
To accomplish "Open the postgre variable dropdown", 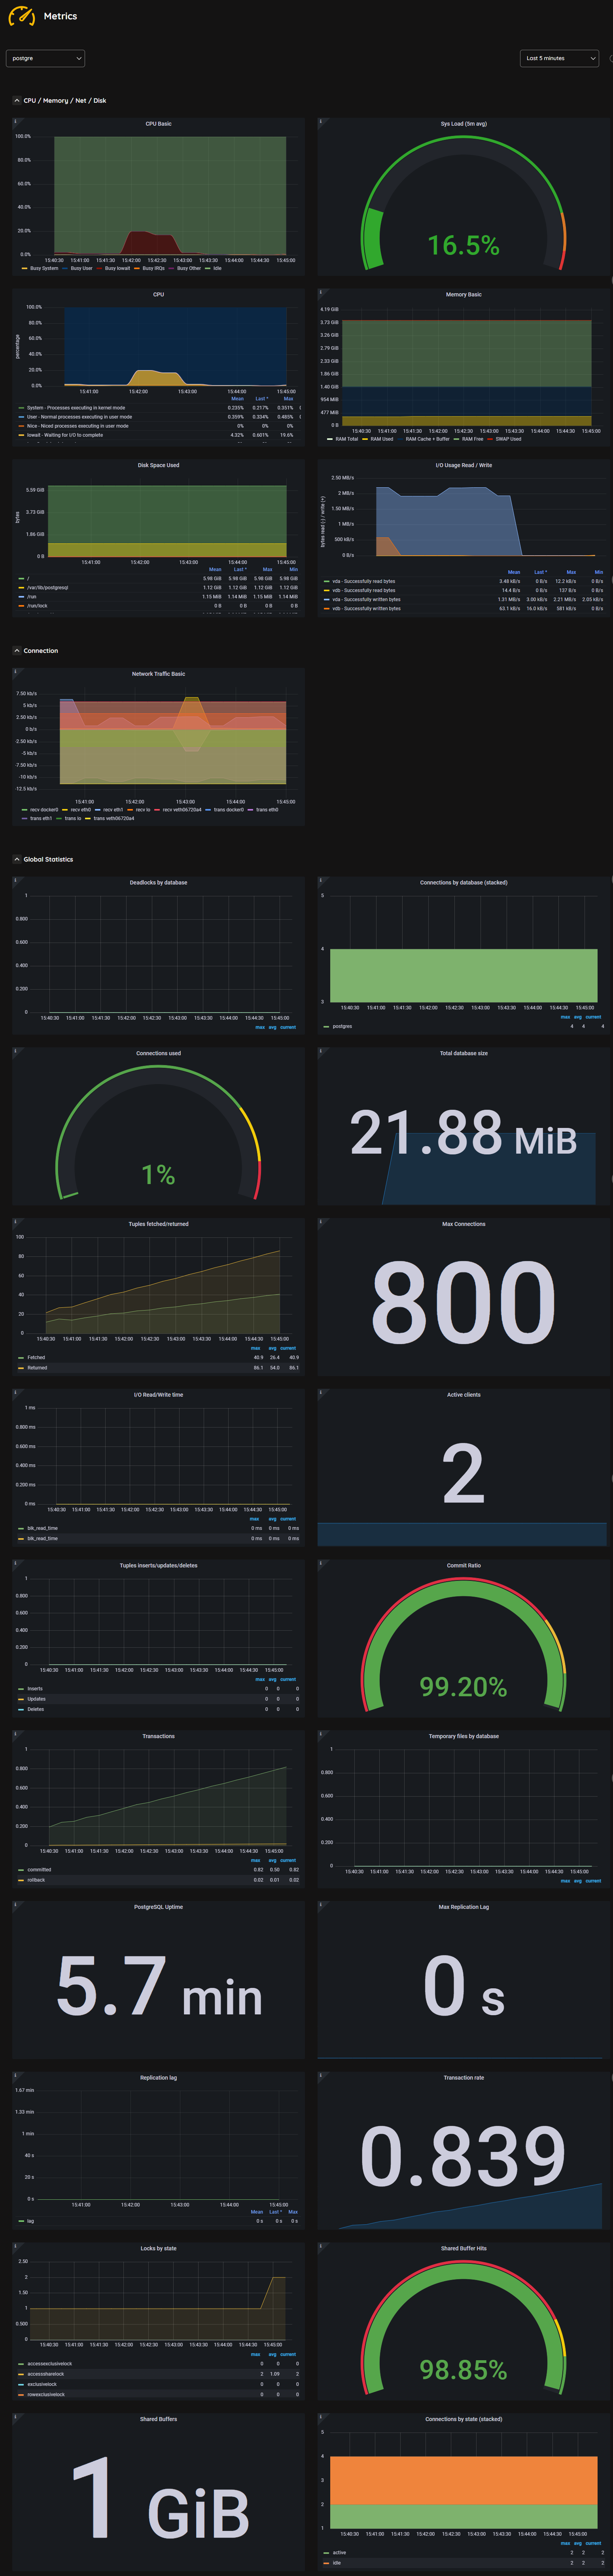I will pyautogui.click(x=45, y=58).
